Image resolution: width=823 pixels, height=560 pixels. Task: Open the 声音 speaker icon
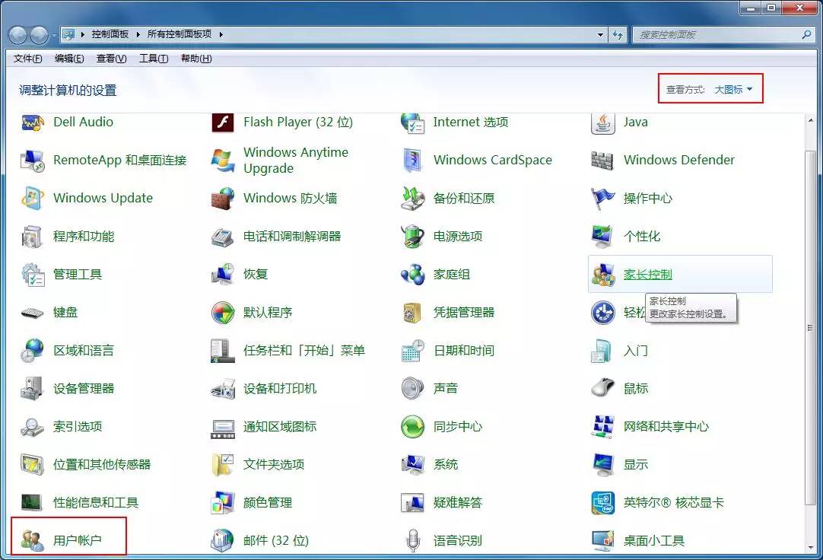tap(412, 389)
